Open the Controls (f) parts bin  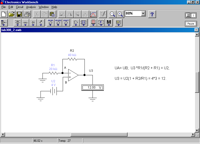(x=101, y=23)
